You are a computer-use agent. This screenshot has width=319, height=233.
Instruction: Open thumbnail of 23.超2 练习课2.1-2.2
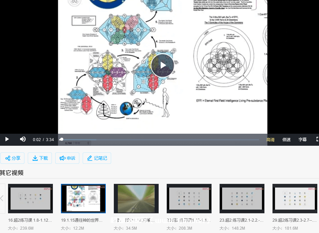(242, 199)
